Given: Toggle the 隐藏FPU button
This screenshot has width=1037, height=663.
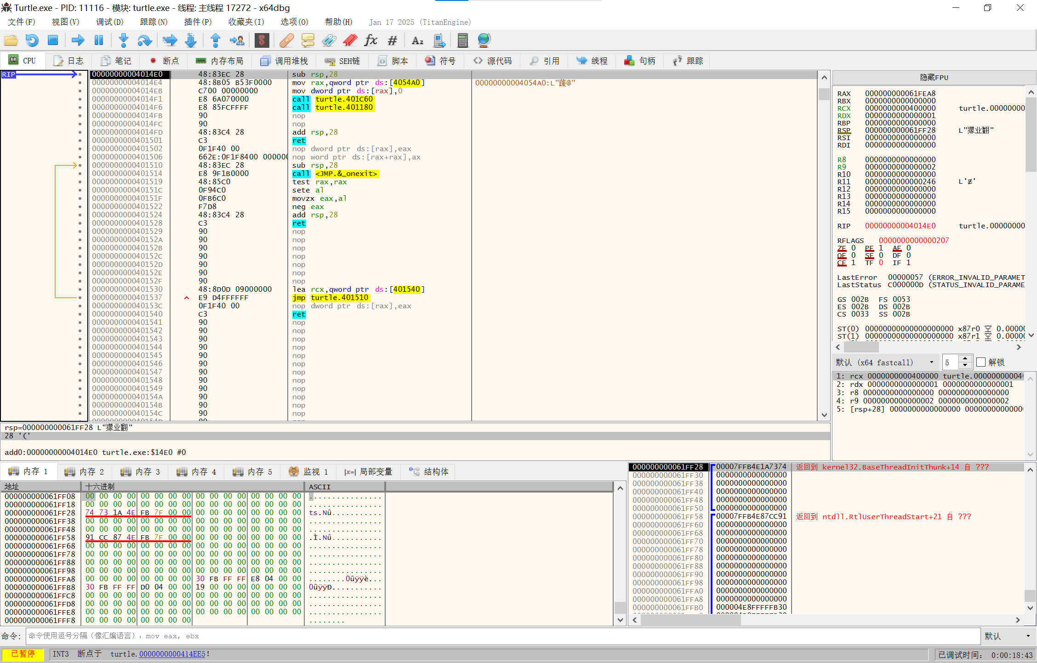Looking at the screenshot, I should (934, 77).
